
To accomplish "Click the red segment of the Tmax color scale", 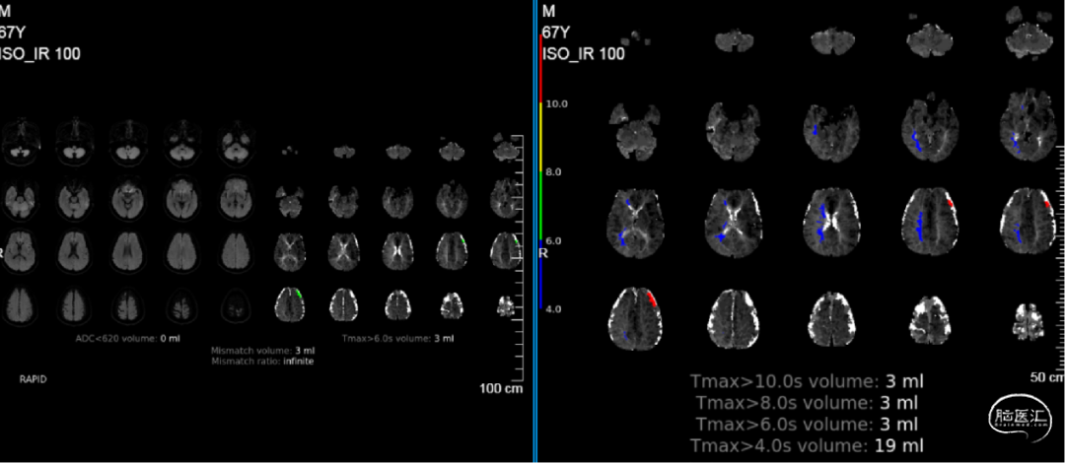I will point(540,69).
